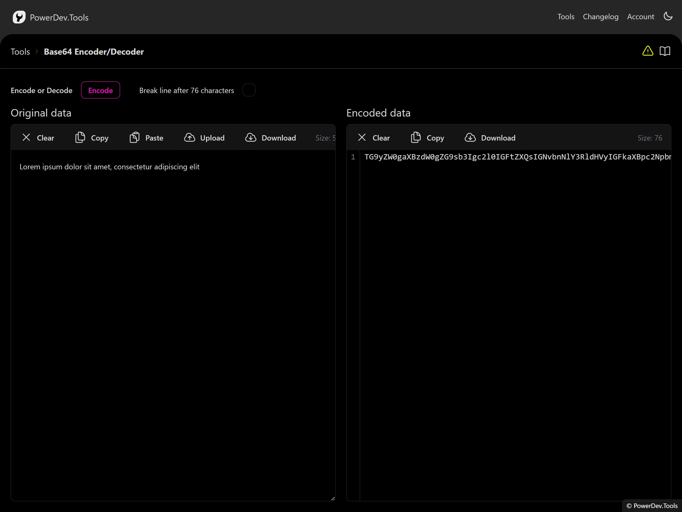Click the yellow warning triangle icon
682x512 pixels.
point(648,51)
